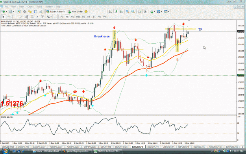Switch to Line Chart display

(121, 11)
